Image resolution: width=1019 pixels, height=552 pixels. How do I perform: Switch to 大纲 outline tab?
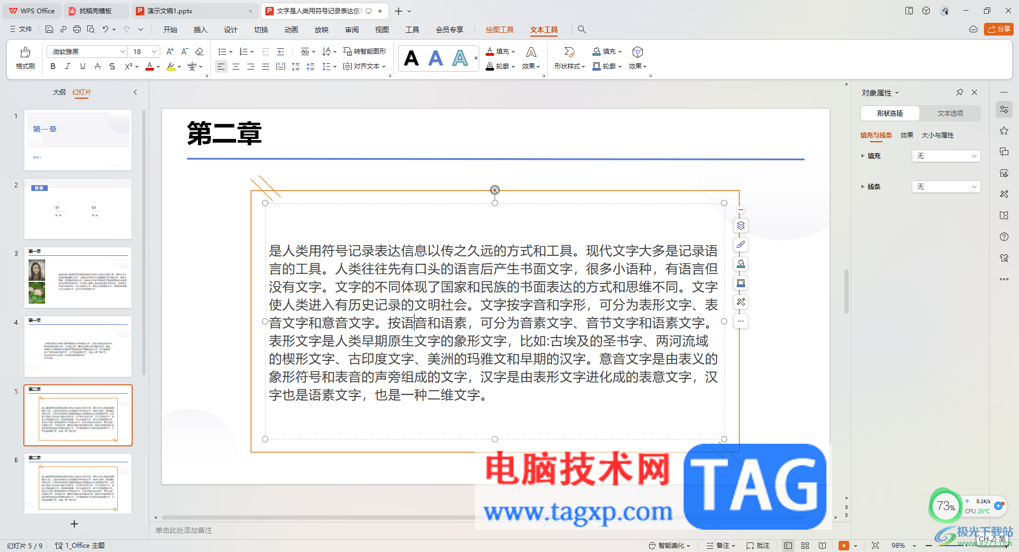click(59, 92)
